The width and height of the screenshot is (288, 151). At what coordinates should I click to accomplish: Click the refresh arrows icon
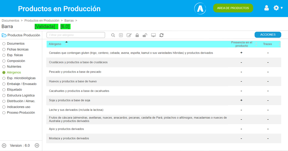click(x=162, y=35)
